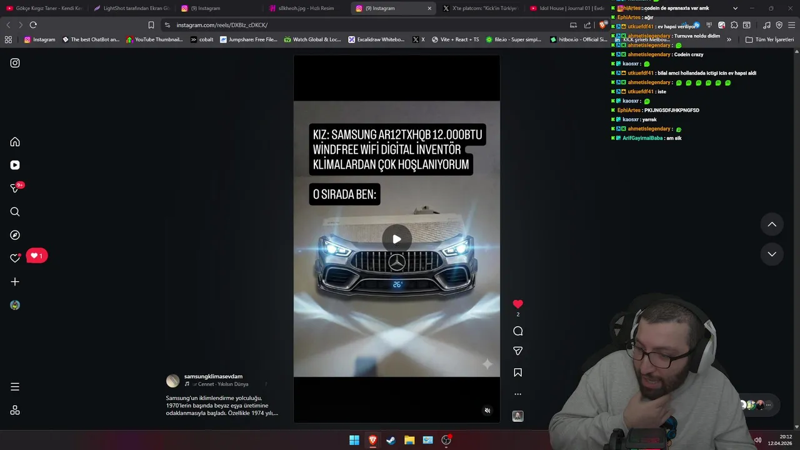Image resolution: width=800 pixels, height=450 pixels.
Task: Open Reels from the Instagram sidebar
Action: pyautogui.click(x=15, y=165)
